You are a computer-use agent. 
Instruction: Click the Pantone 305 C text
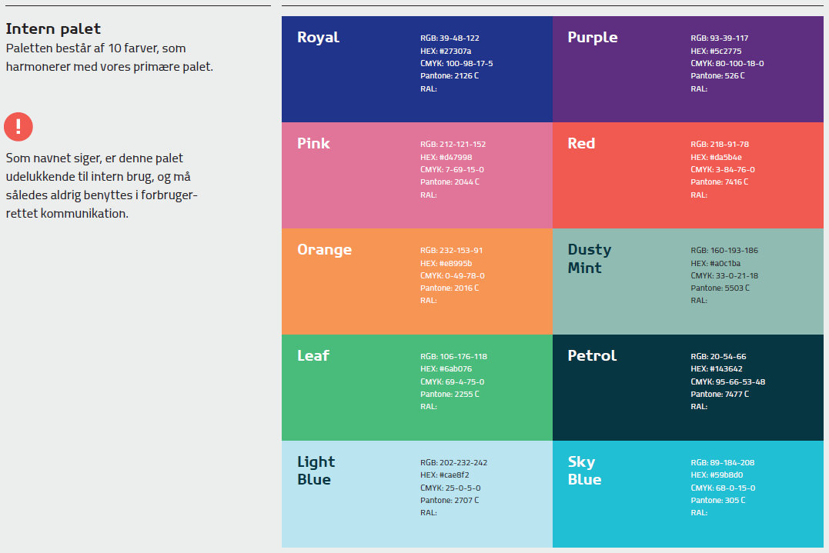click(x=718, y=500)
